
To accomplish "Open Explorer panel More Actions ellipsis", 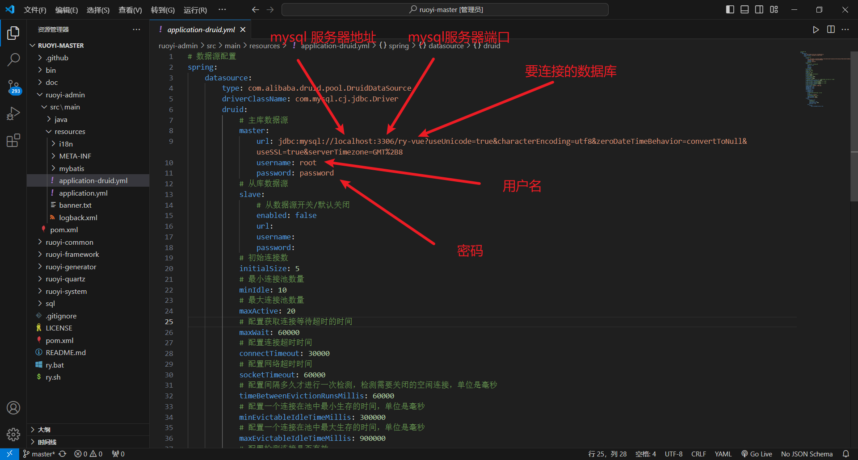I will tap(136, 29).
